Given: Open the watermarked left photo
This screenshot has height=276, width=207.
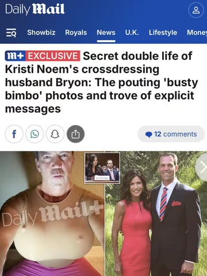Looking at the screenshot, I should pyautogui.click(x=52, y=213).
